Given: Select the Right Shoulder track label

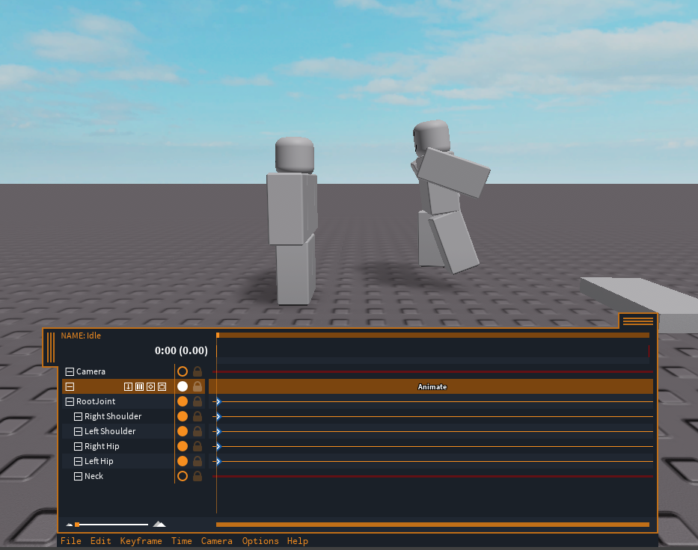Looking at the screenshot, I should click(113, 417).
